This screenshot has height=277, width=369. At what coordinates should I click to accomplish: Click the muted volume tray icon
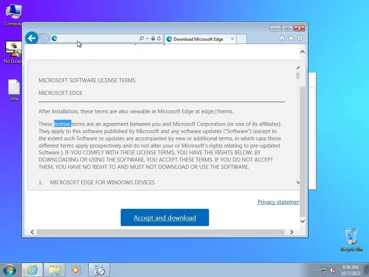333,271
